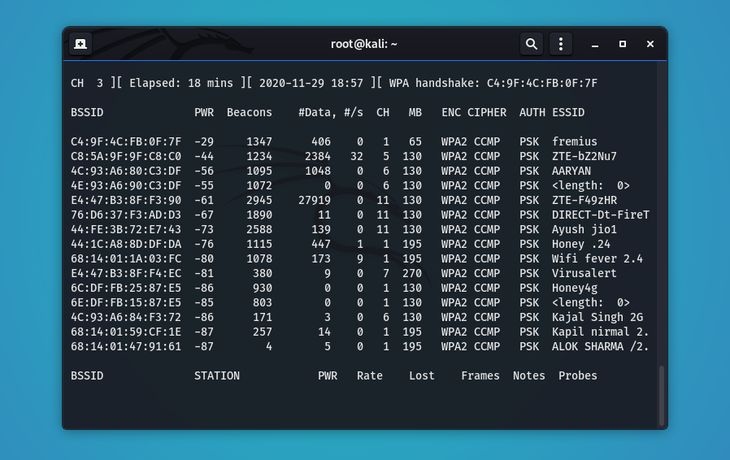Click the ESSID ZTE-bZ2Nu7

[x=584, y=156]
